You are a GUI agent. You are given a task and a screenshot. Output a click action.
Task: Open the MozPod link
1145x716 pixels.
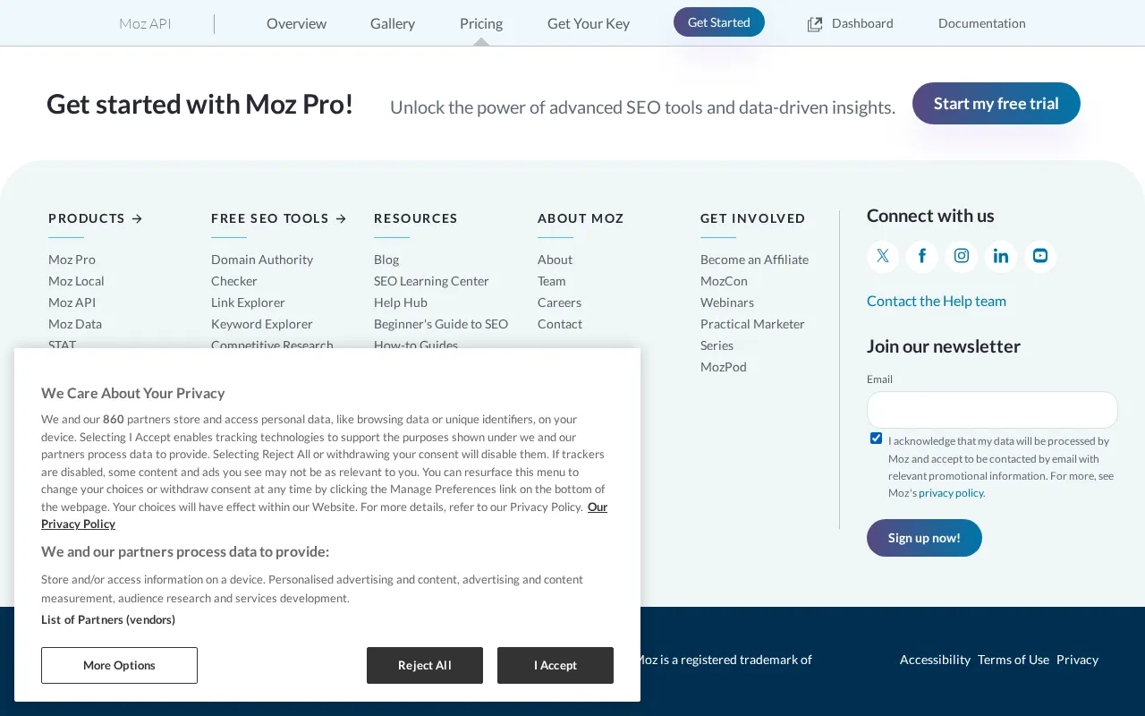point(724,367)
